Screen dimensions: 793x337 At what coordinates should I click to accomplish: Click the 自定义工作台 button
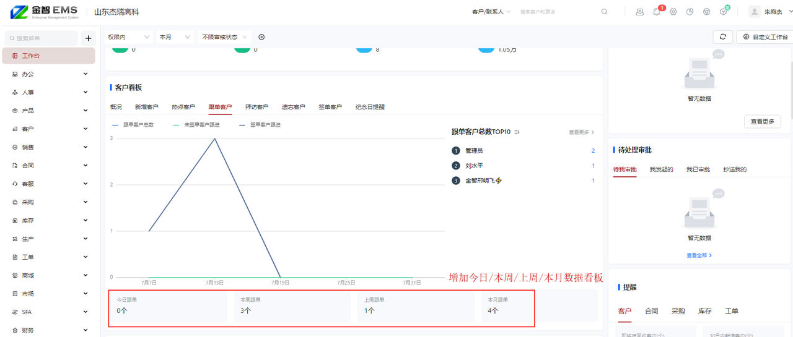[x=766, y=37]
